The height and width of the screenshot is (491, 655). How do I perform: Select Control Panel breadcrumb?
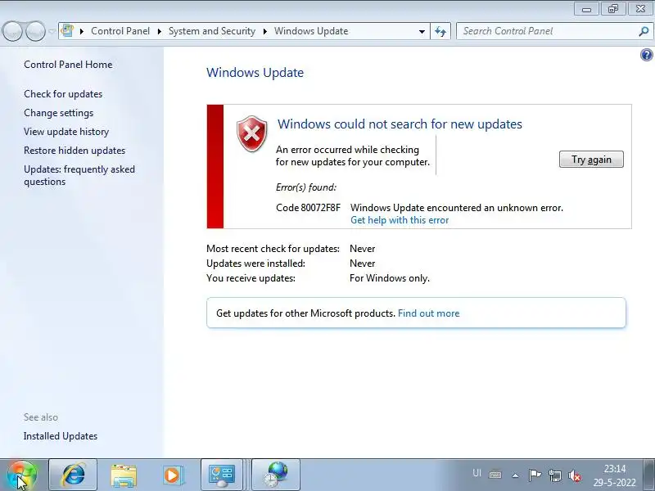(x=120, y=31)
